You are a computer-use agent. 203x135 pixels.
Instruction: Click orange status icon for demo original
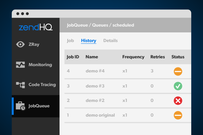coord(178,115)
